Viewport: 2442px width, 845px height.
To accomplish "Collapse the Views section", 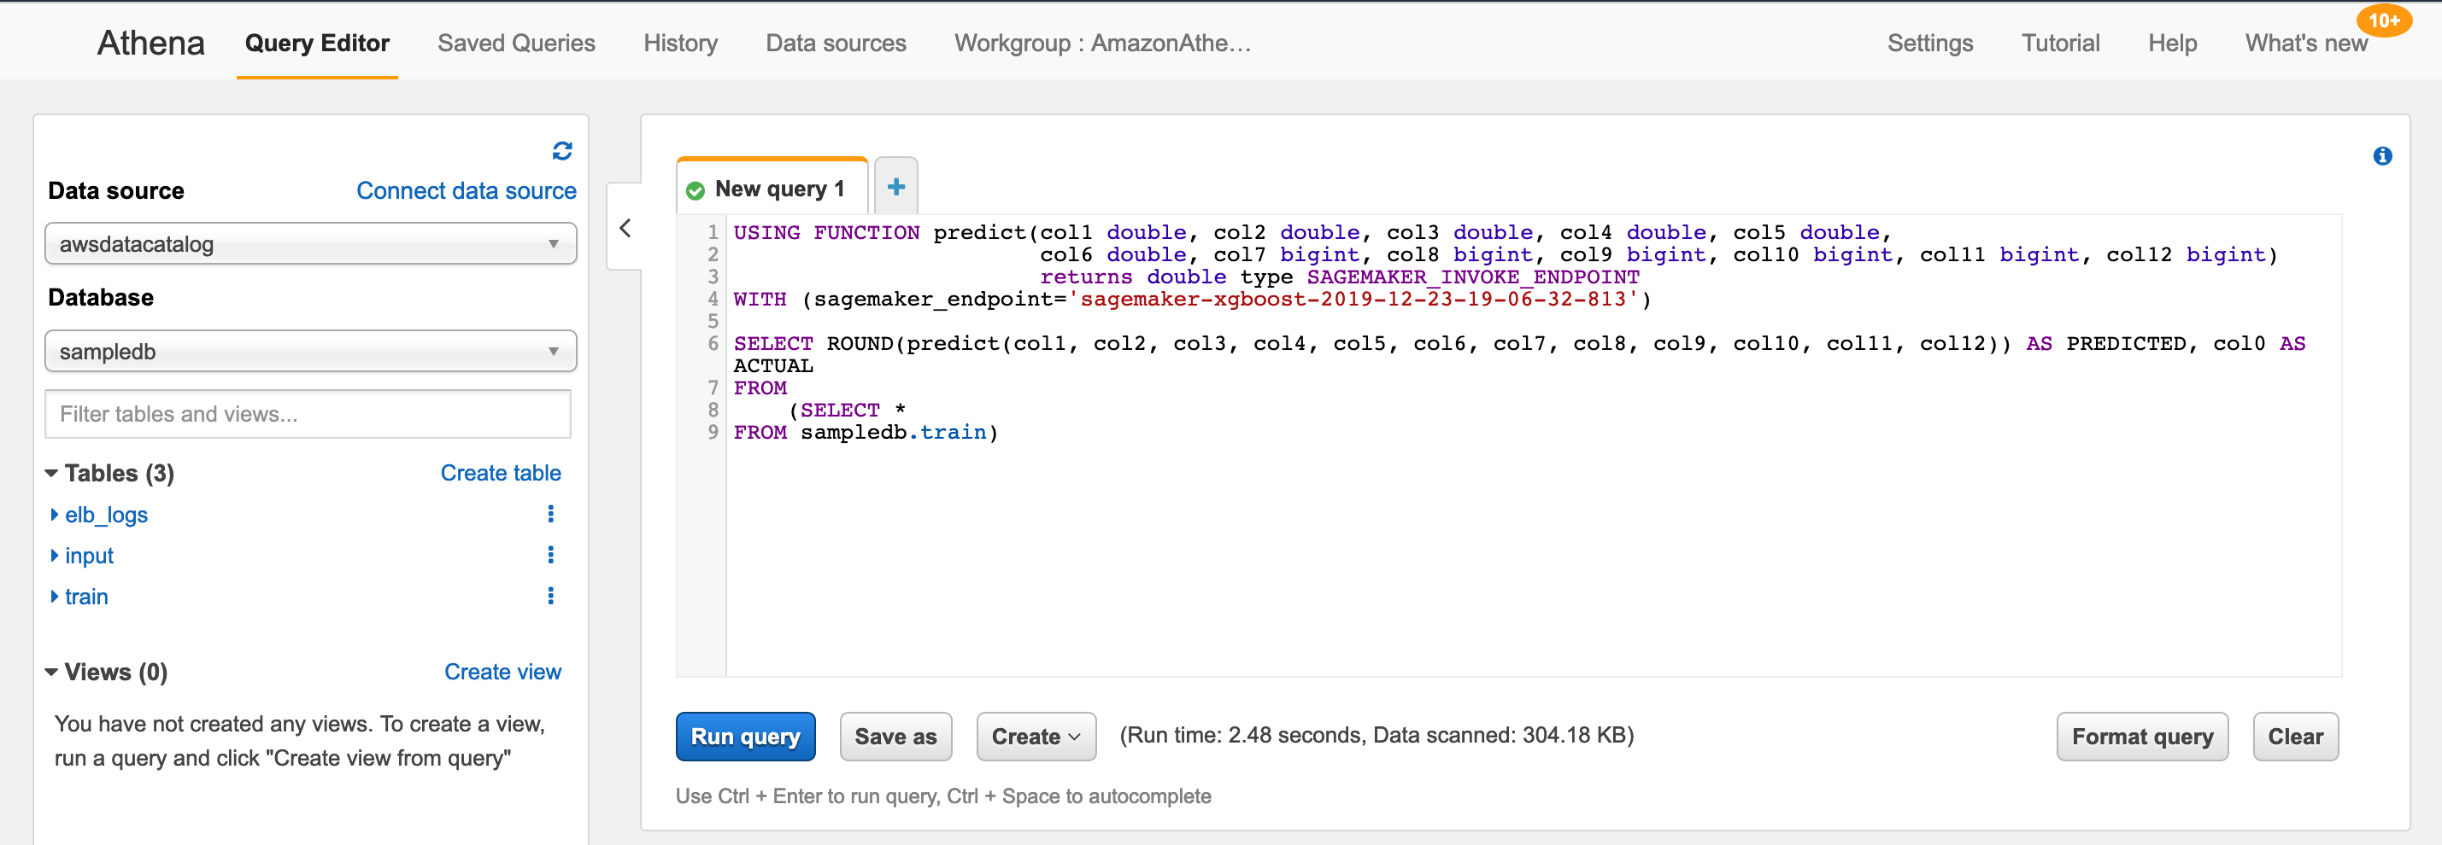I will [x=51, y=672].
